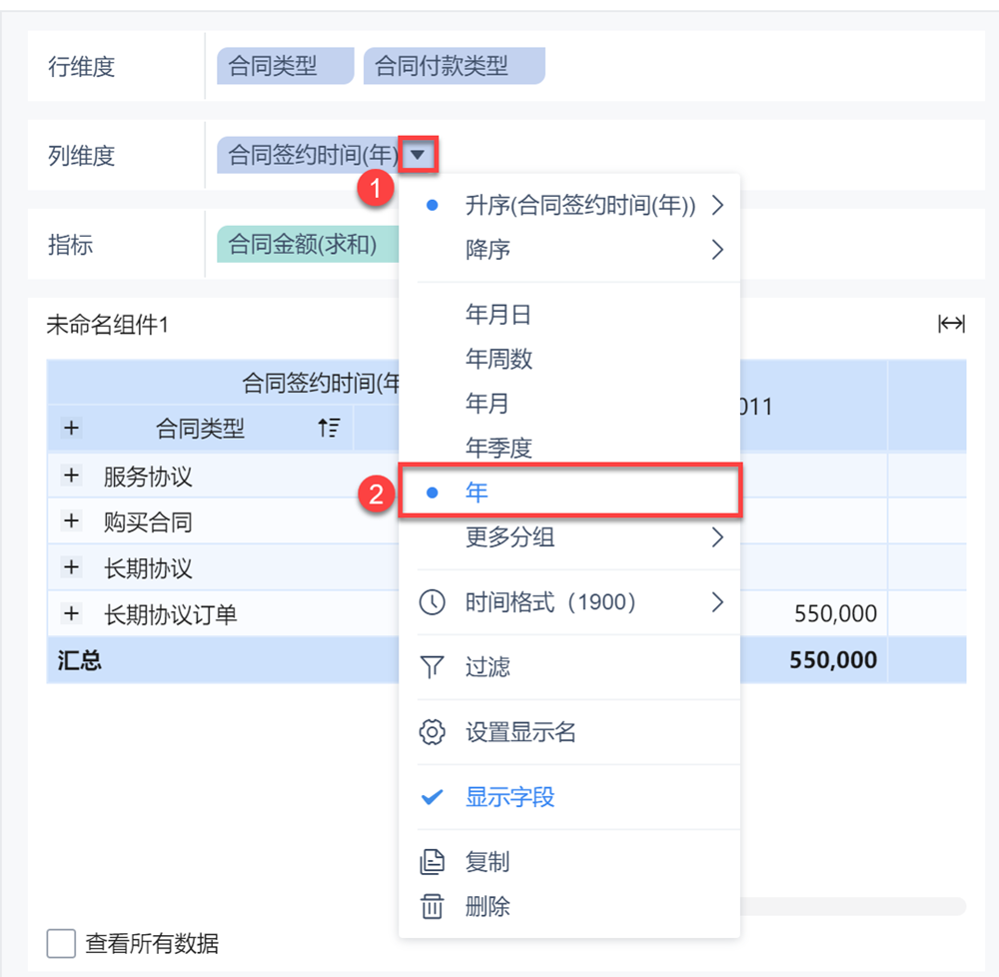Toggle the 查看所有数据 checkbox
Screen dimensions: 999x977
coord(61,943)
